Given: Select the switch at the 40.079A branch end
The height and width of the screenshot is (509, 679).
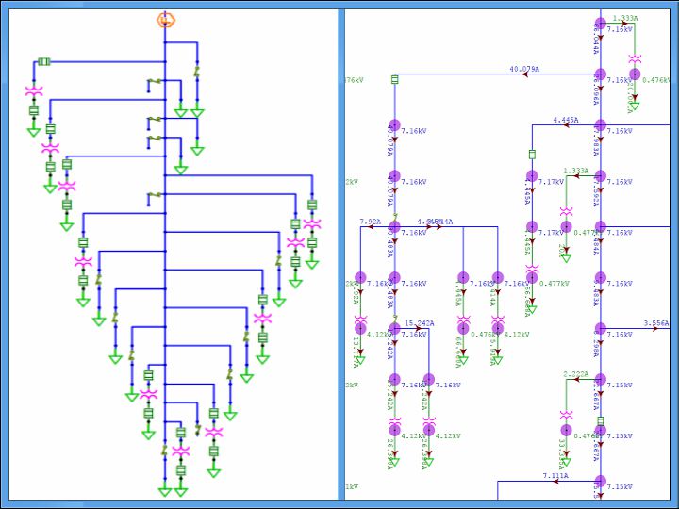Looking at the screenshot, I should tap(395, 80).
